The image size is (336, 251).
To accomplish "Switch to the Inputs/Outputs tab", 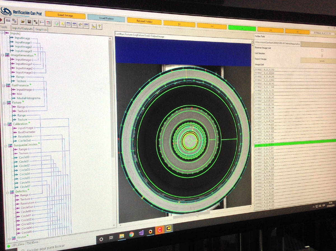I will [x=22, y=29].
